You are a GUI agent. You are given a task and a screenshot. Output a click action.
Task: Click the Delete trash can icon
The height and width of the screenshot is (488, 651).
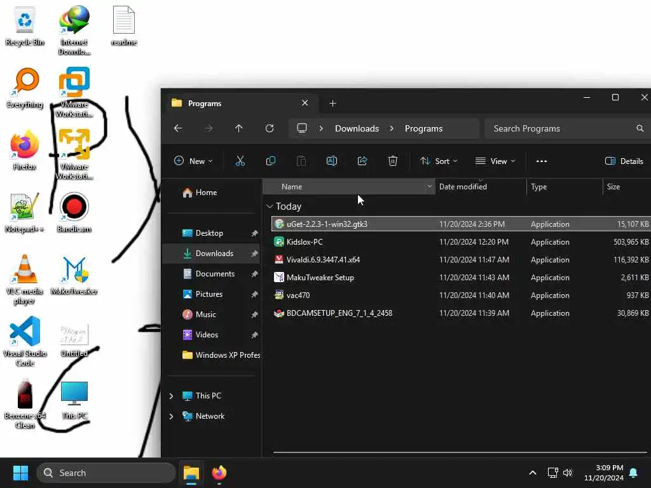point(393,161)
